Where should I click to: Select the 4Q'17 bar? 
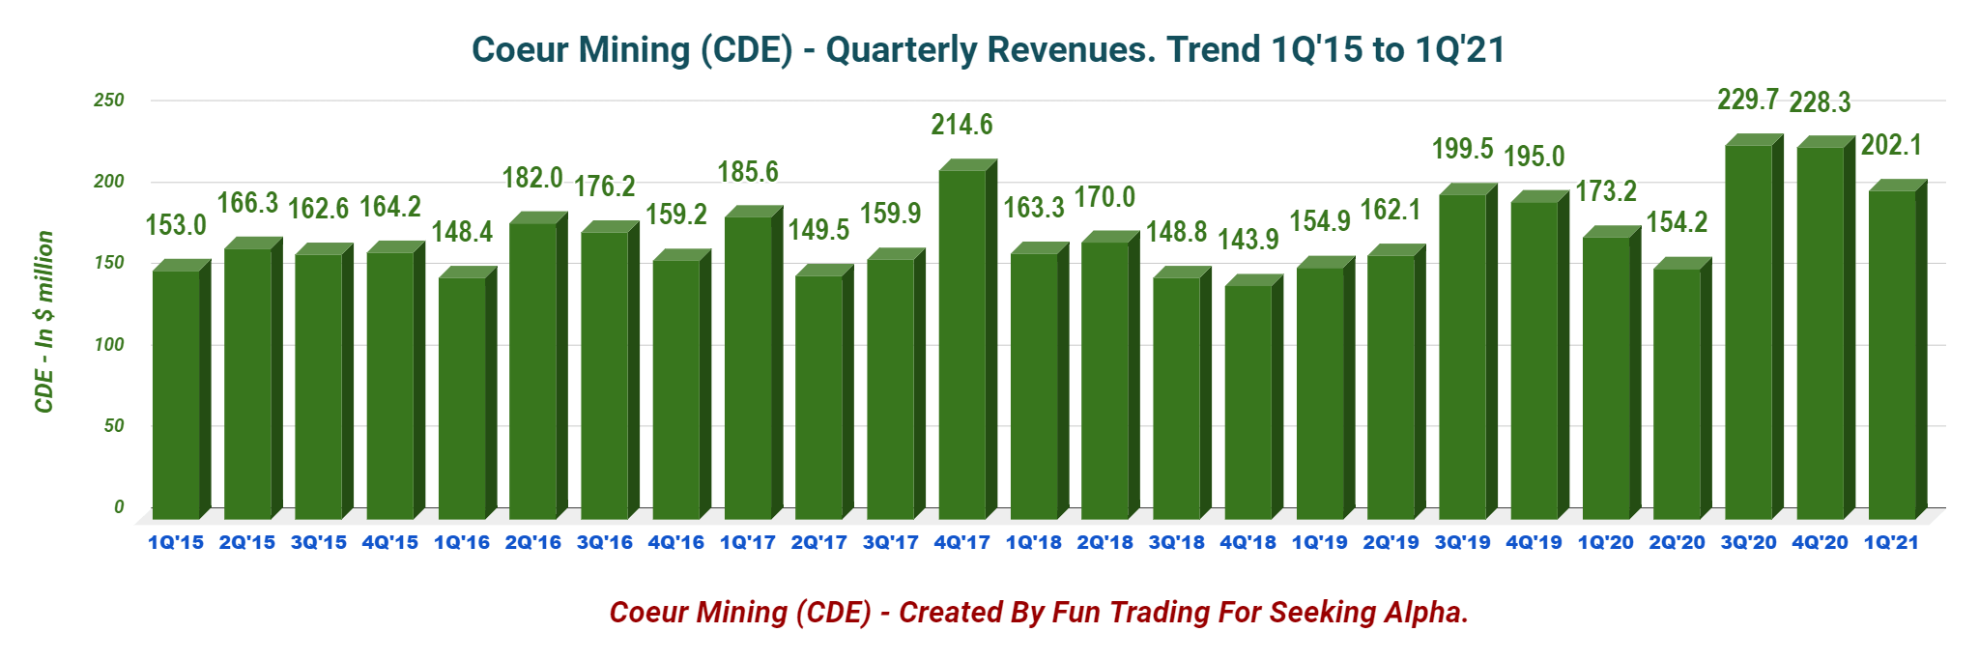pos(967,339)
